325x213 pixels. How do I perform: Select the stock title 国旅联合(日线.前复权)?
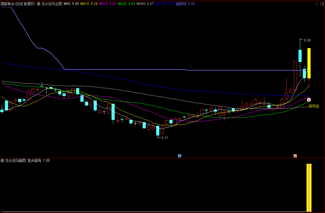click(x=18, y=4)
